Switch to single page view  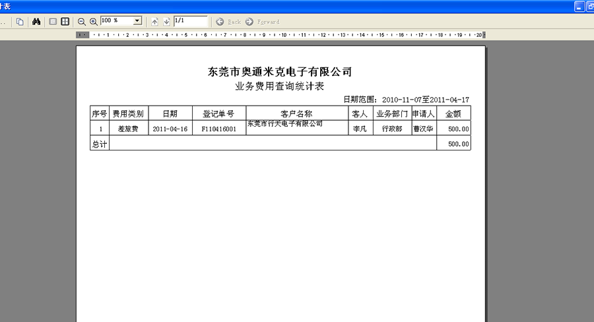coord(53,22)
